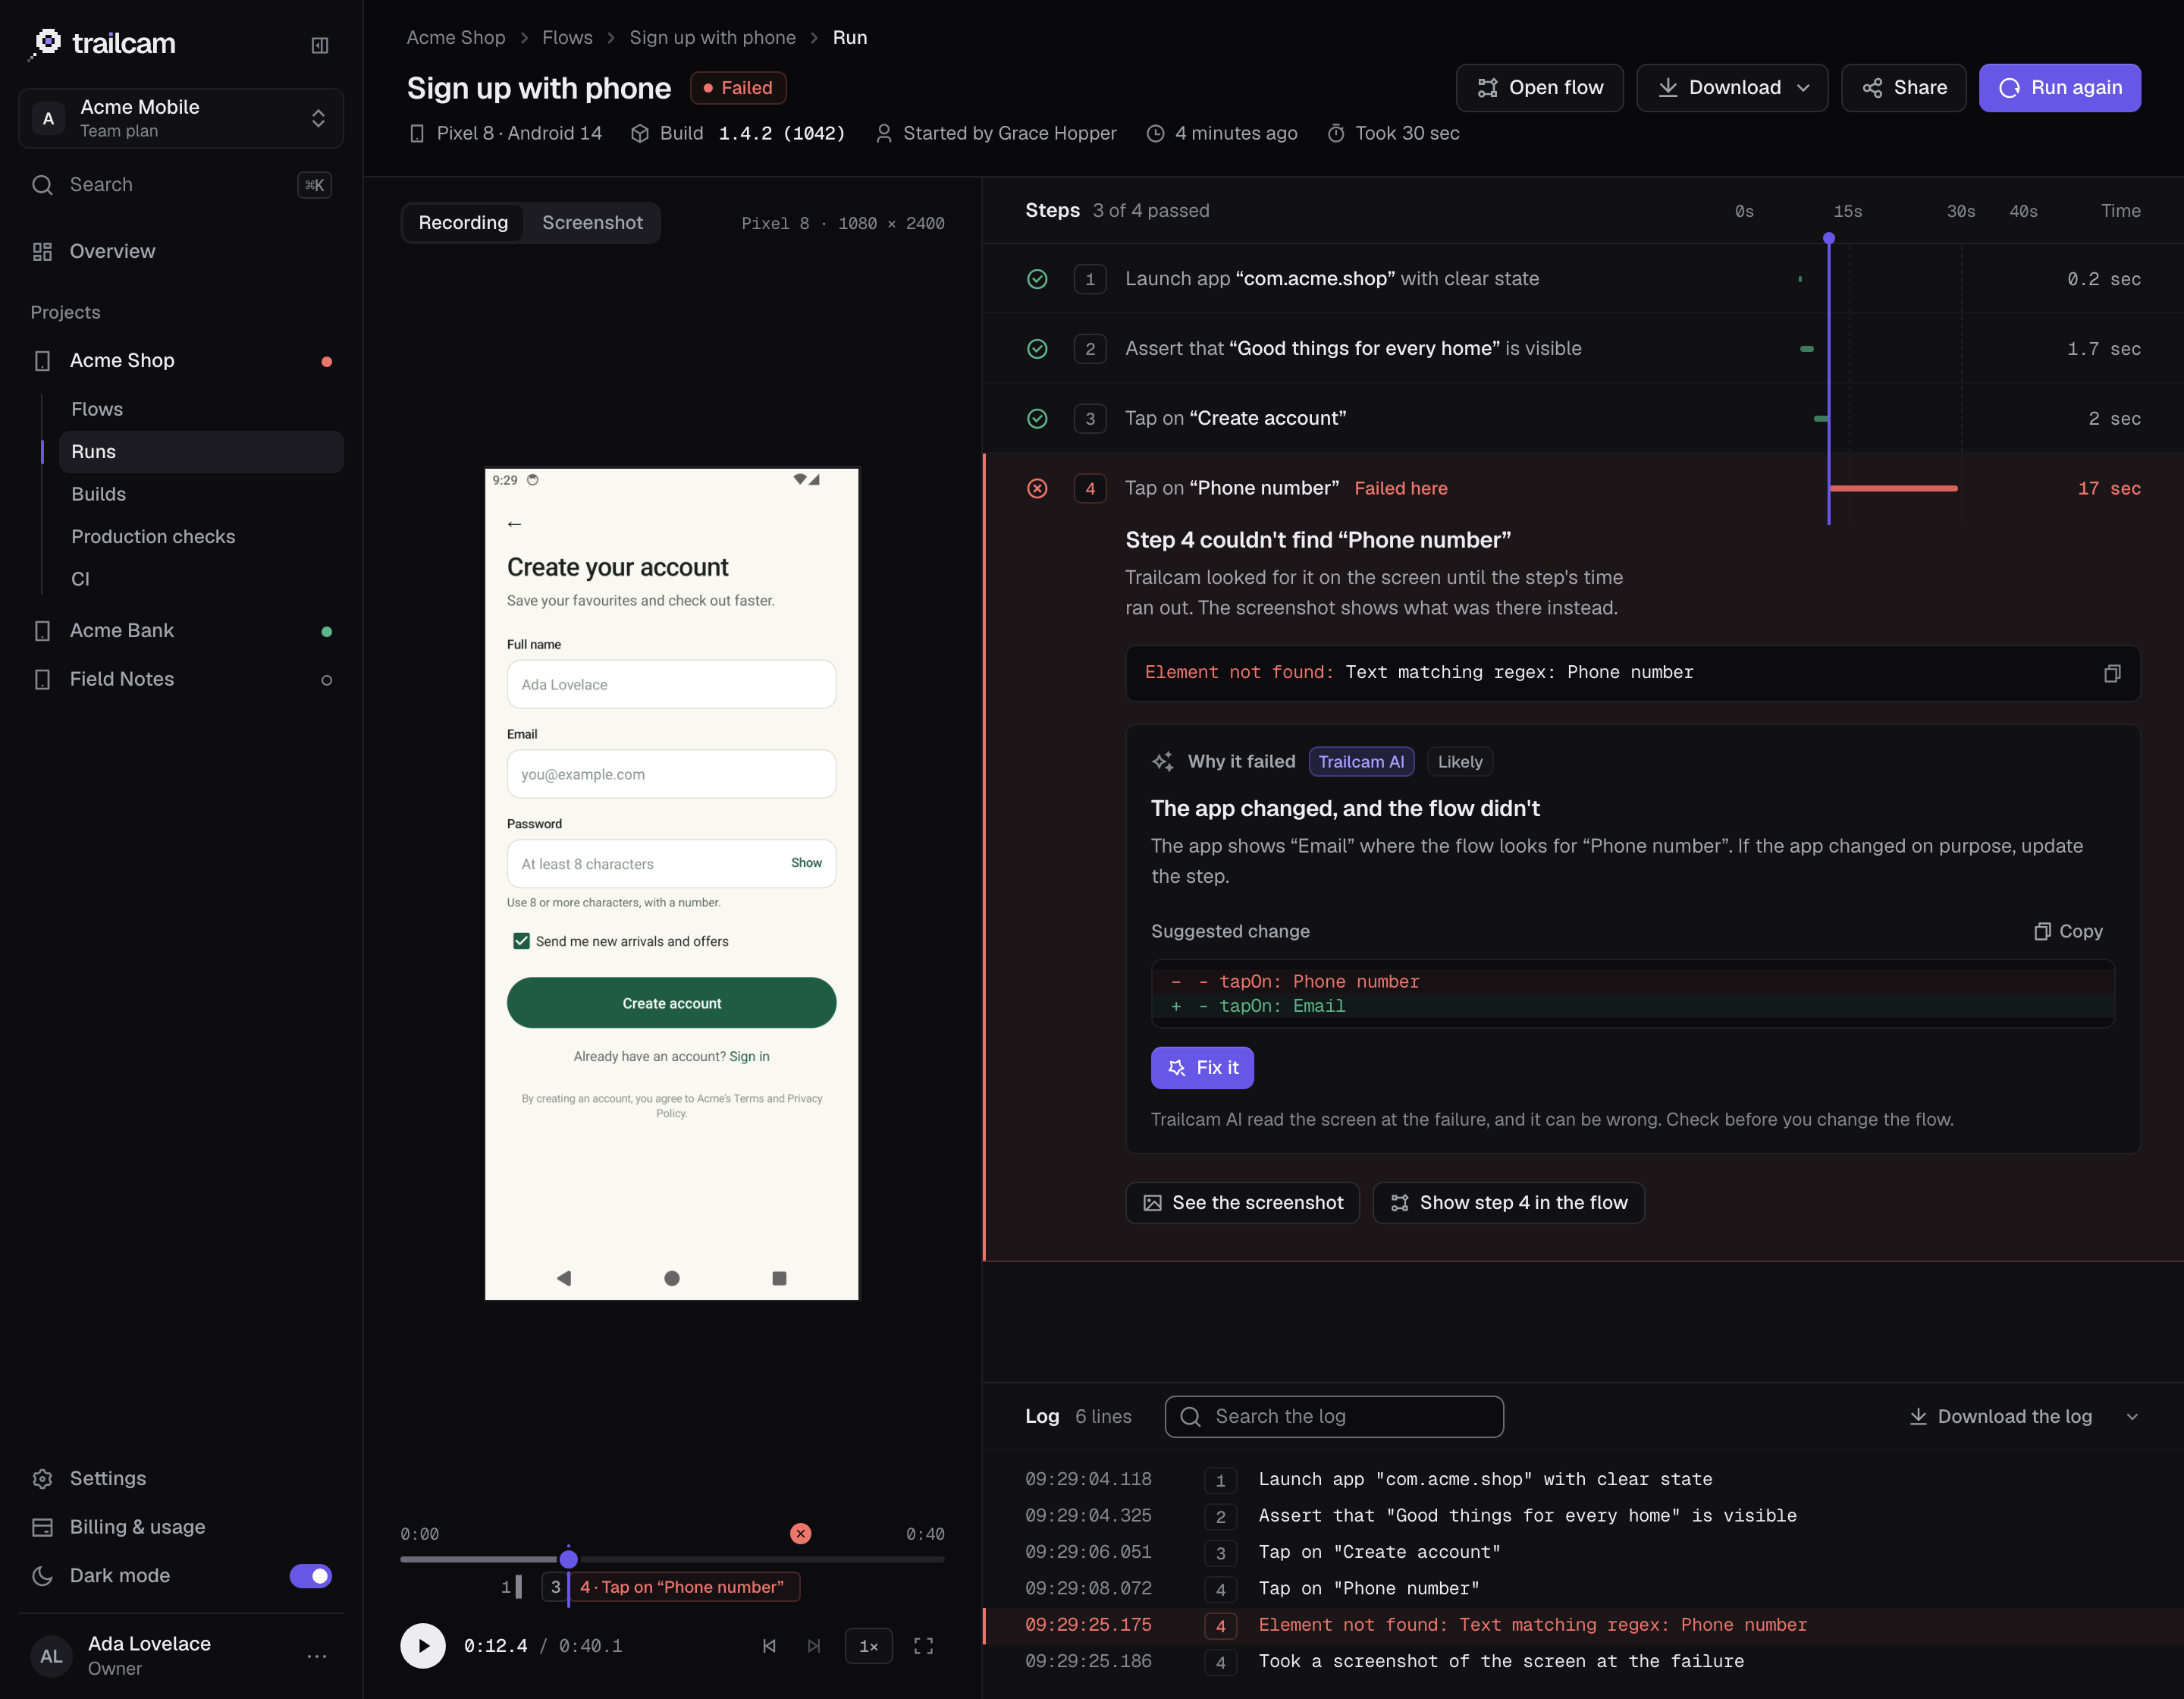Switch workspace via Acme Mobile selector
Screen dimensions: 2184x1699
tap(181, 118)
